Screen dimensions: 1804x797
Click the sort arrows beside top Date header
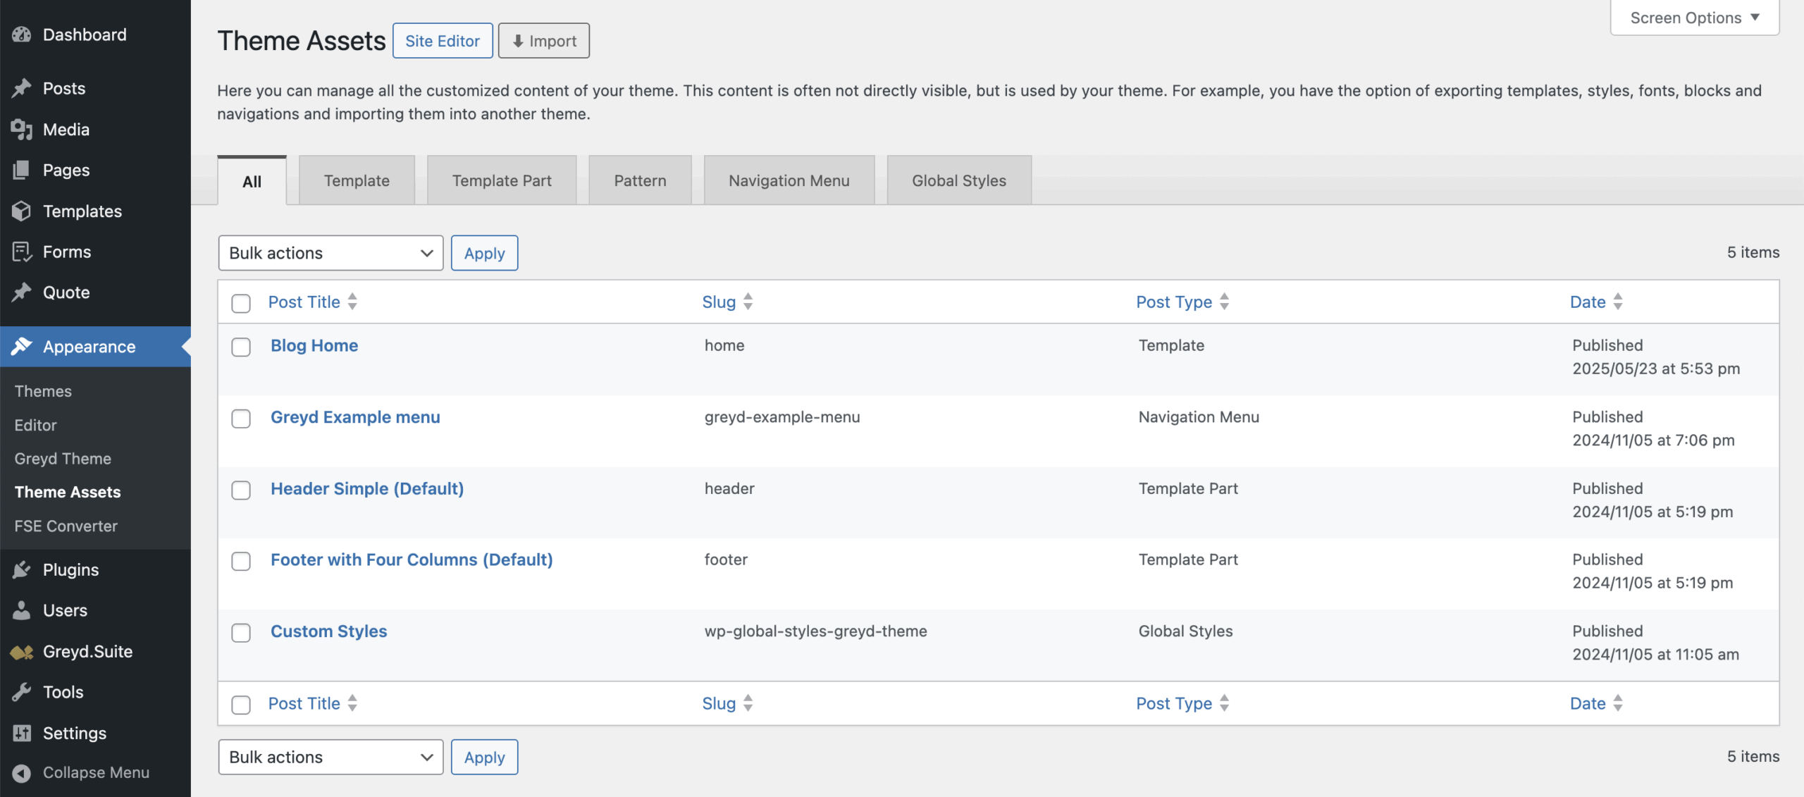click(x=1618, y=302)
